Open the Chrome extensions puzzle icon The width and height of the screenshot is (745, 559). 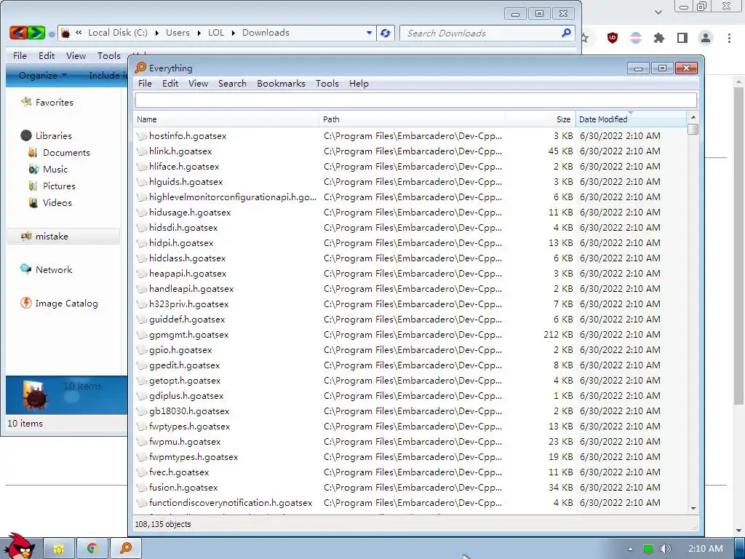pos(658,38)
